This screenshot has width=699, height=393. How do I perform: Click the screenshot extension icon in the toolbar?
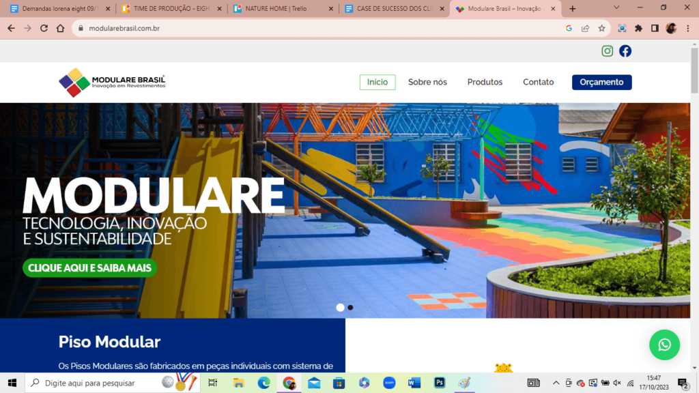click(x=622, y=28)
